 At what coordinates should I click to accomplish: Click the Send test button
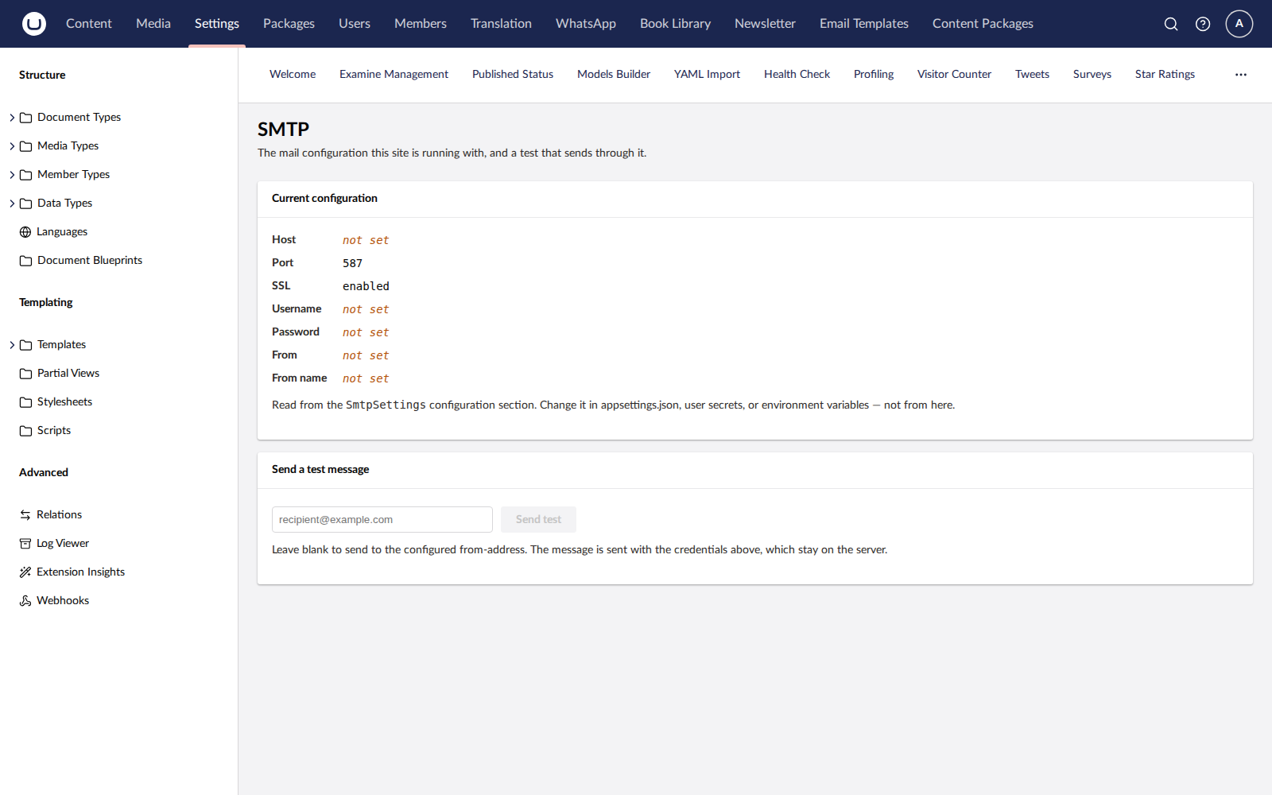[538, 520]
